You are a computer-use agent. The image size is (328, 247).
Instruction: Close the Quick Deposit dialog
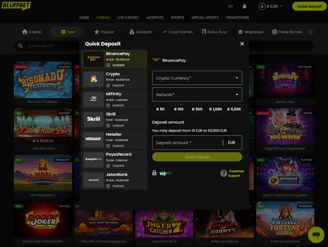[x=242, y=44]
